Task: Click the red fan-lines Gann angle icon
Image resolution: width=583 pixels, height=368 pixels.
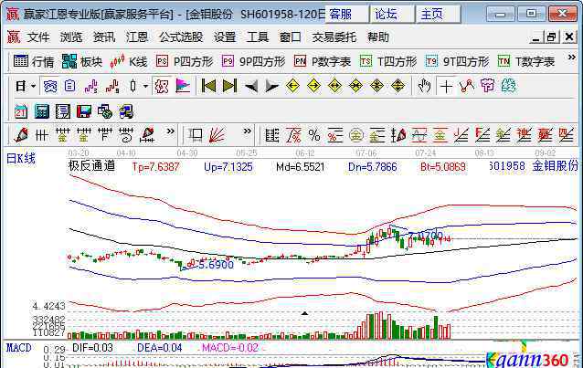Action: (x=217, y=135)
